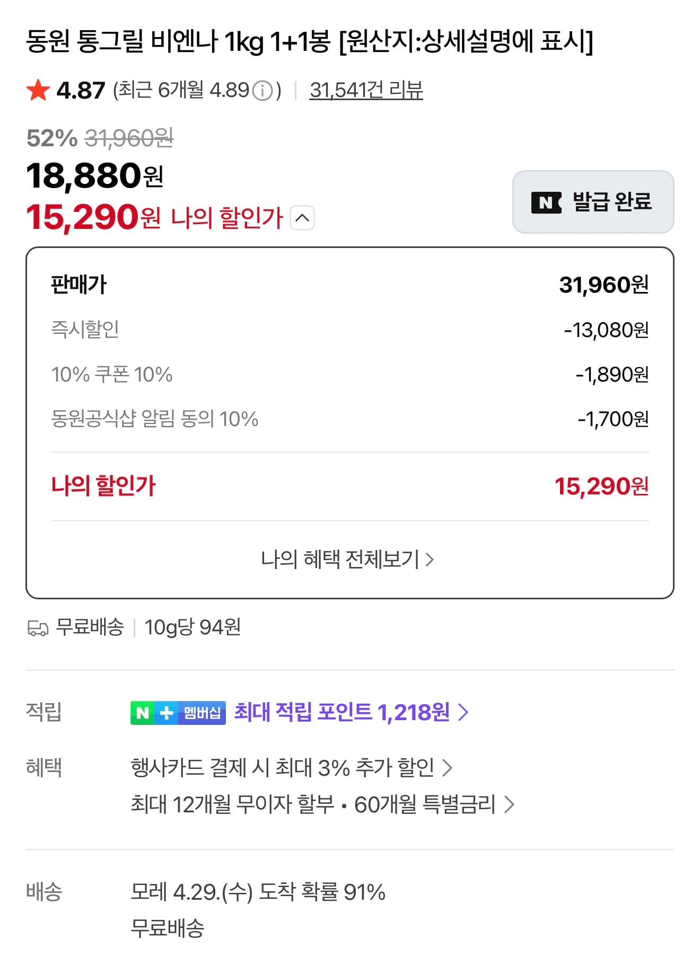This screenshot has width=700, height=957.
Task: Click the green N badge in 적립 row
Action: coord(141,713)
